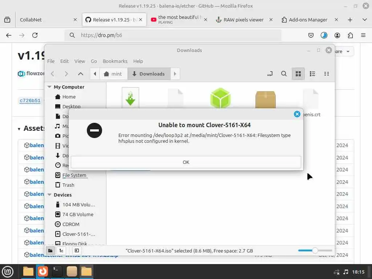Switch to list view
The height and width of the screenshot is (279, 372).
(312, 74)
